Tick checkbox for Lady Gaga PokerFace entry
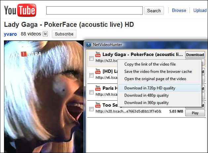 pyautogui.click(x=91, y=58)
